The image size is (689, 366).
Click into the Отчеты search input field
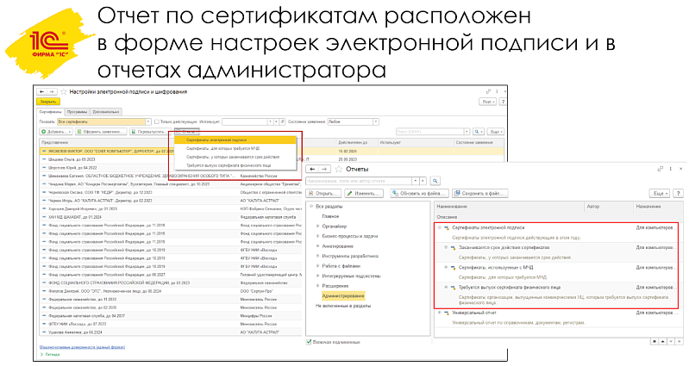click(x=359, y=181)
